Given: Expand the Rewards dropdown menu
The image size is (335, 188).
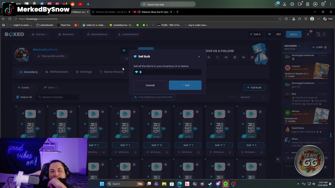Looking at the screenshot, I should click(x=67, y=34).
